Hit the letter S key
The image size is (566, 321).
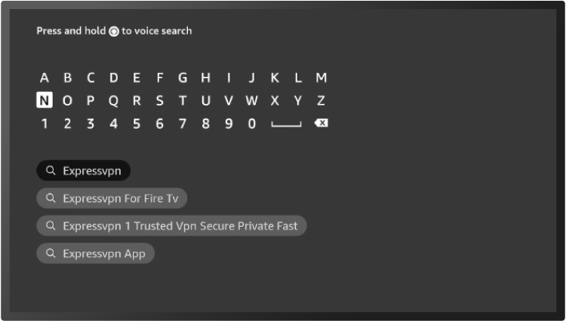click(160, 101)
